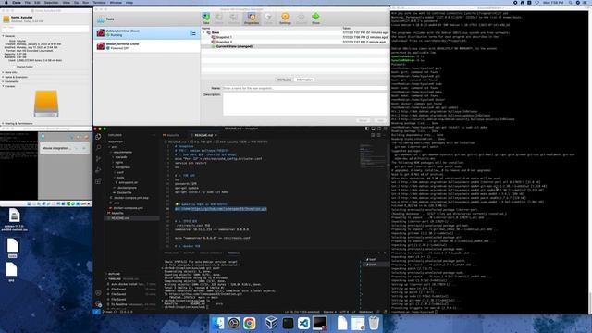This screenshot has height=333, width=592.
Task: Collapse the Base snapshot tree in VirtualBox
Action: pos(203,33)
